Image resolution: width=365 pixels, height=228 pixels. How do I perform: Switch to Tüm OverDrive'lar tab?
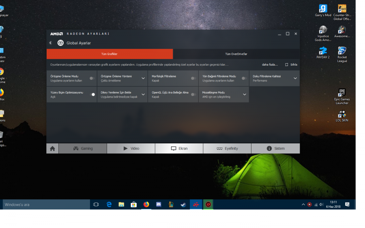click(236, 54)
